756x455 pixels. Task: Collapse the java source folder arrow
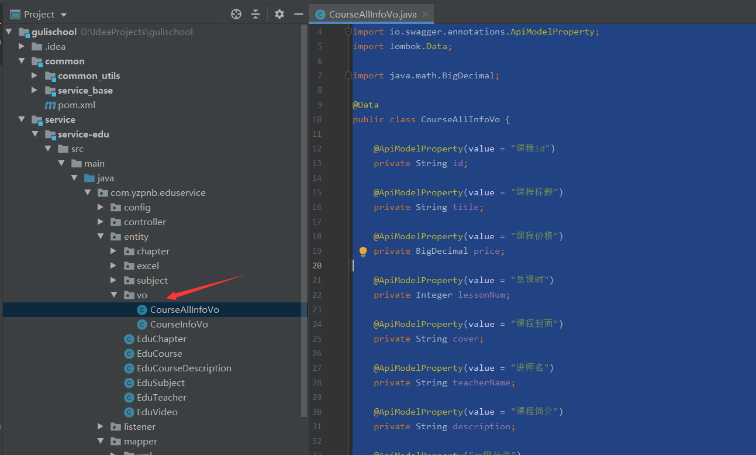click(74, 178)
